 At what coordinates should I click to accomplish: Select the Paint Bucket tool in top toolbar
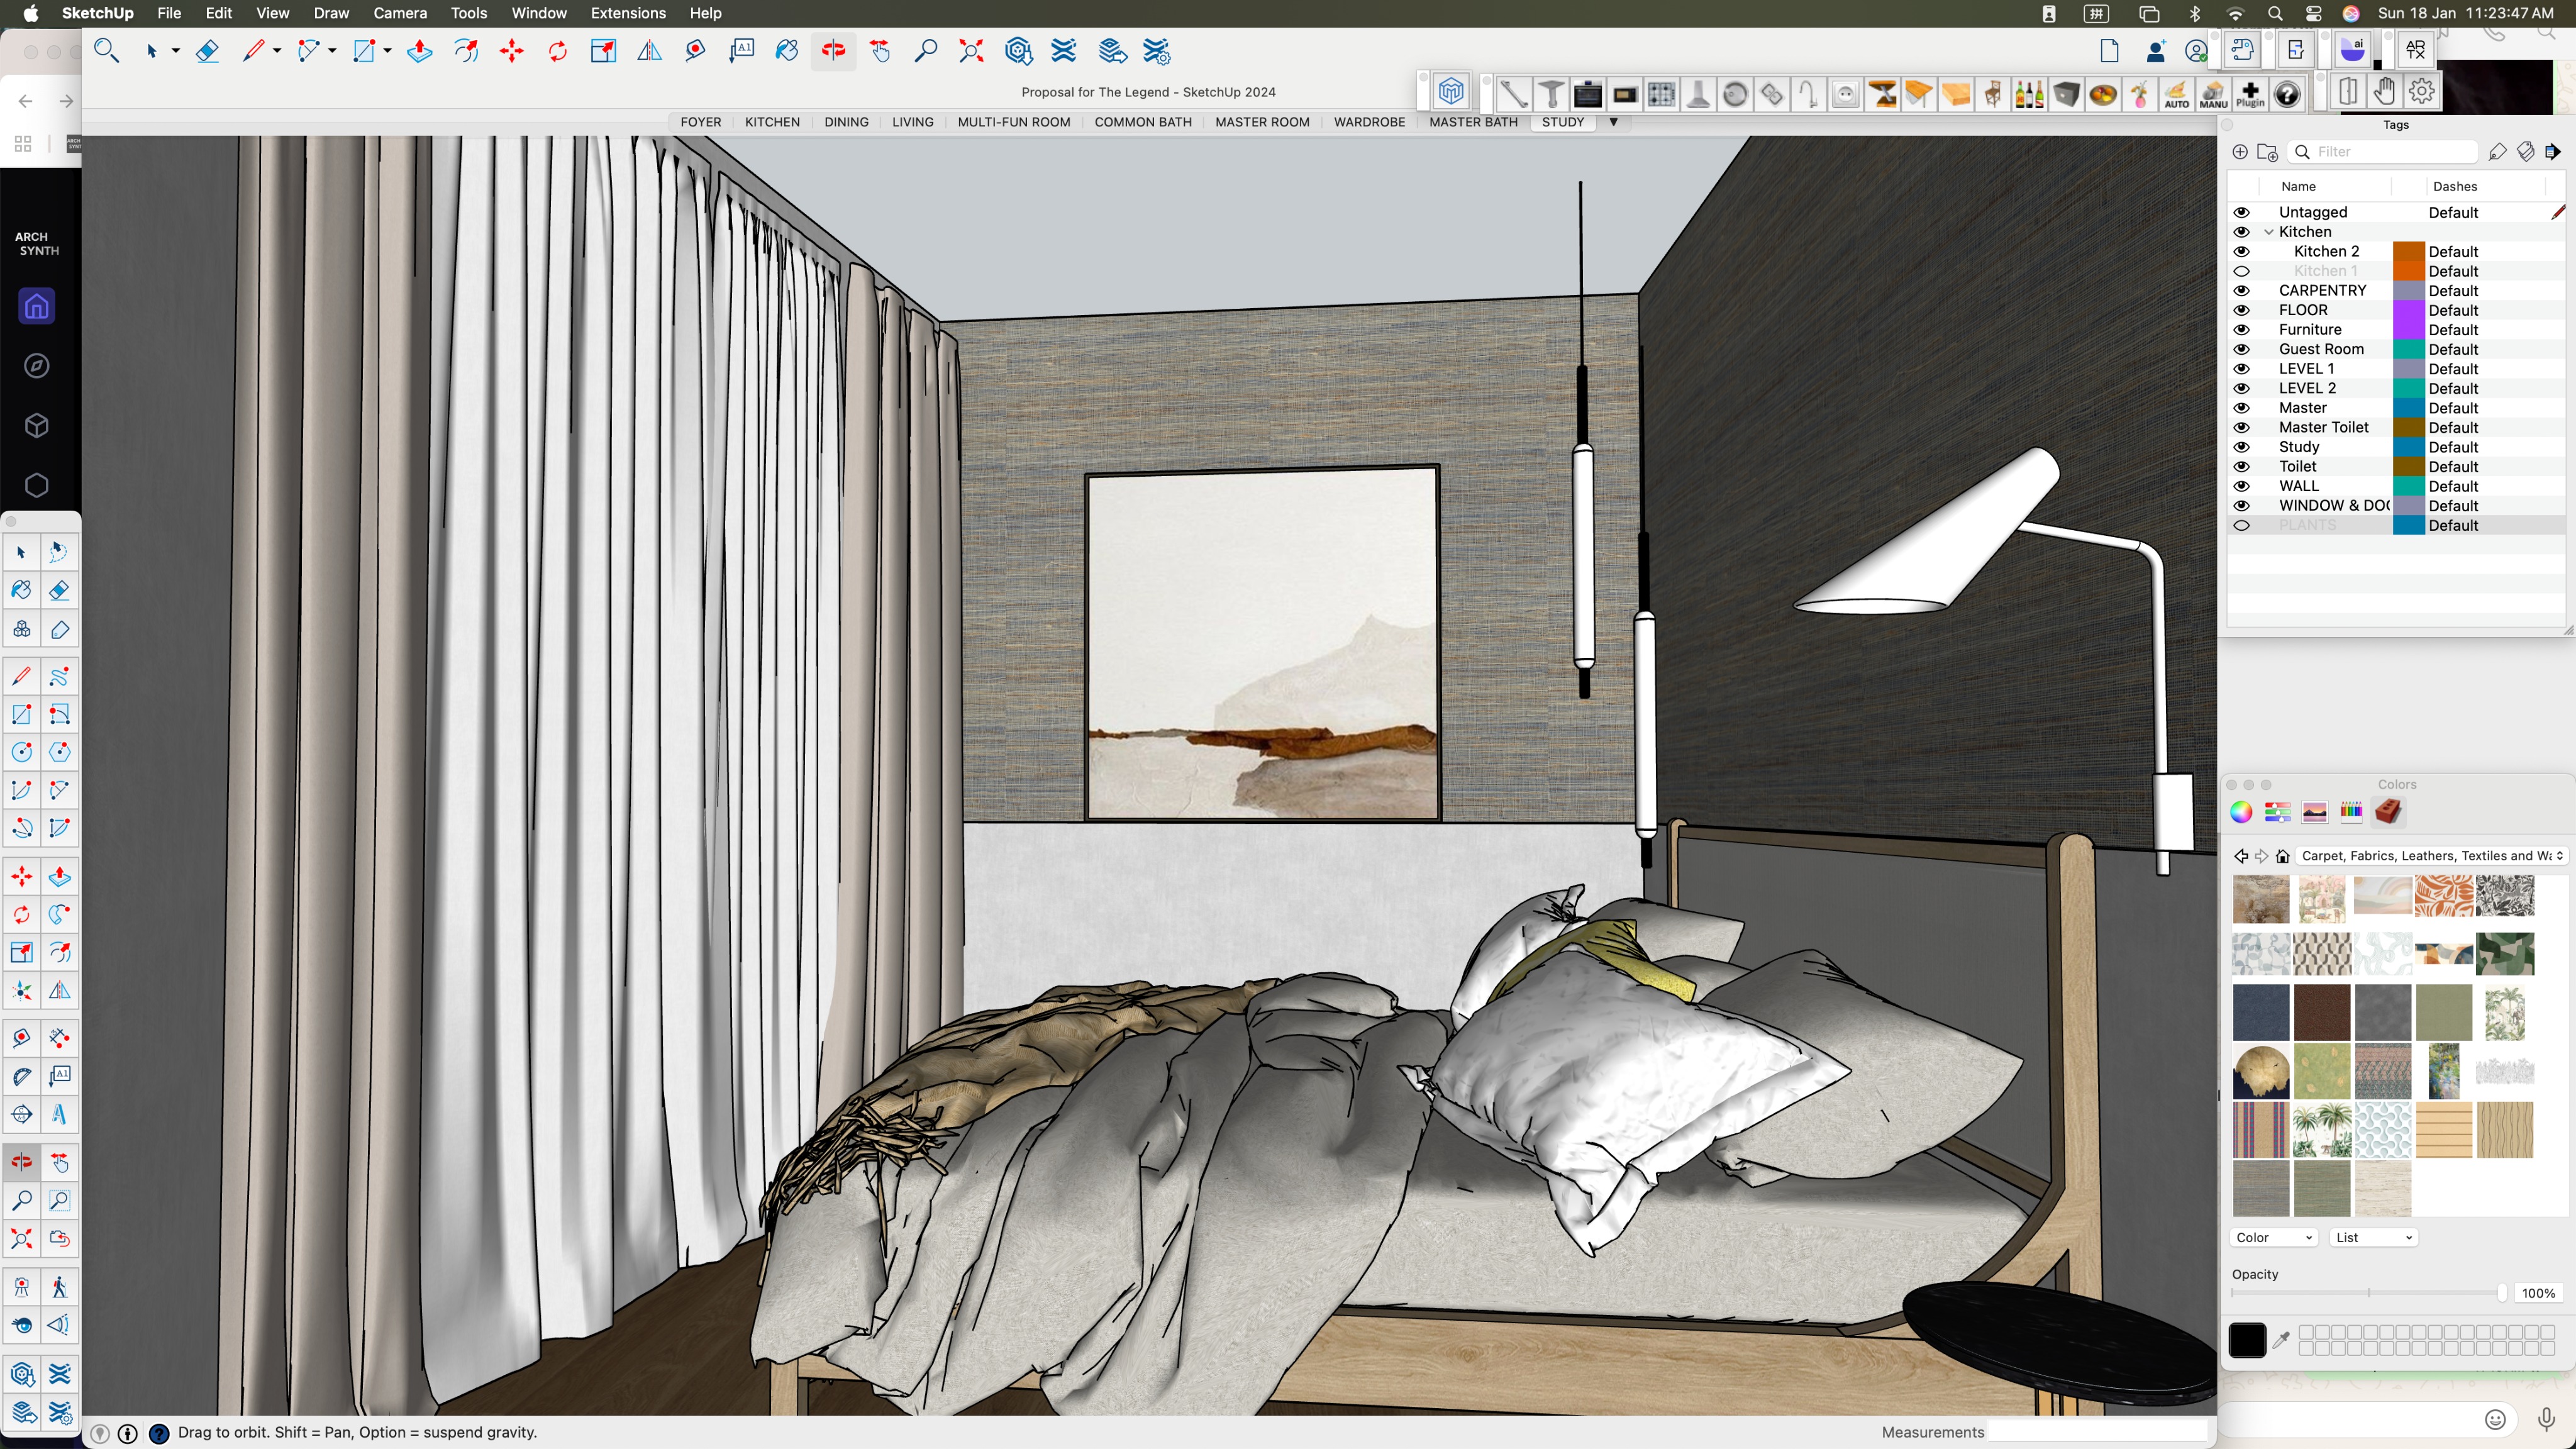pos(787,51)
